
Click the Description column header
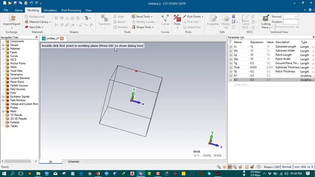click(283, 42)
